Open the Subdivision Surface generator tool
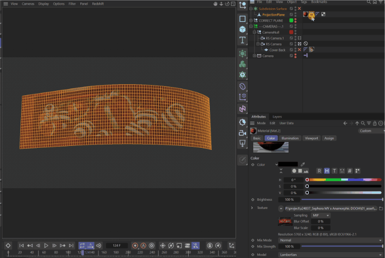This screenshot has width=385, height=258. click(x=243, y=53)
